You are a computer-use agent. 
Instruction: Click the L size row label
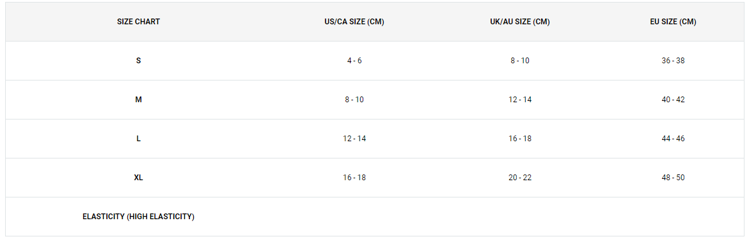click(139, 139)
